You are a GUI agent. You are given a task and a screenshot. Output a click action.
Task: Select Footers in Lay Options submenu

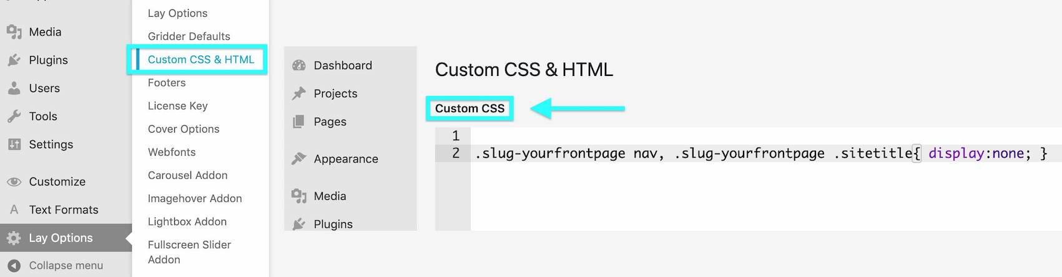click(x=167, y=83)
